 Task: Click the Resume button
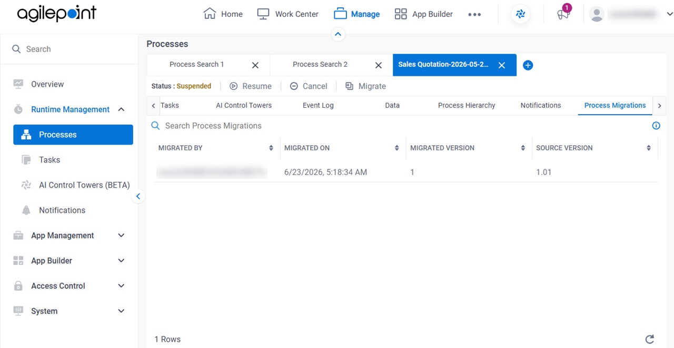pos(251,86)
